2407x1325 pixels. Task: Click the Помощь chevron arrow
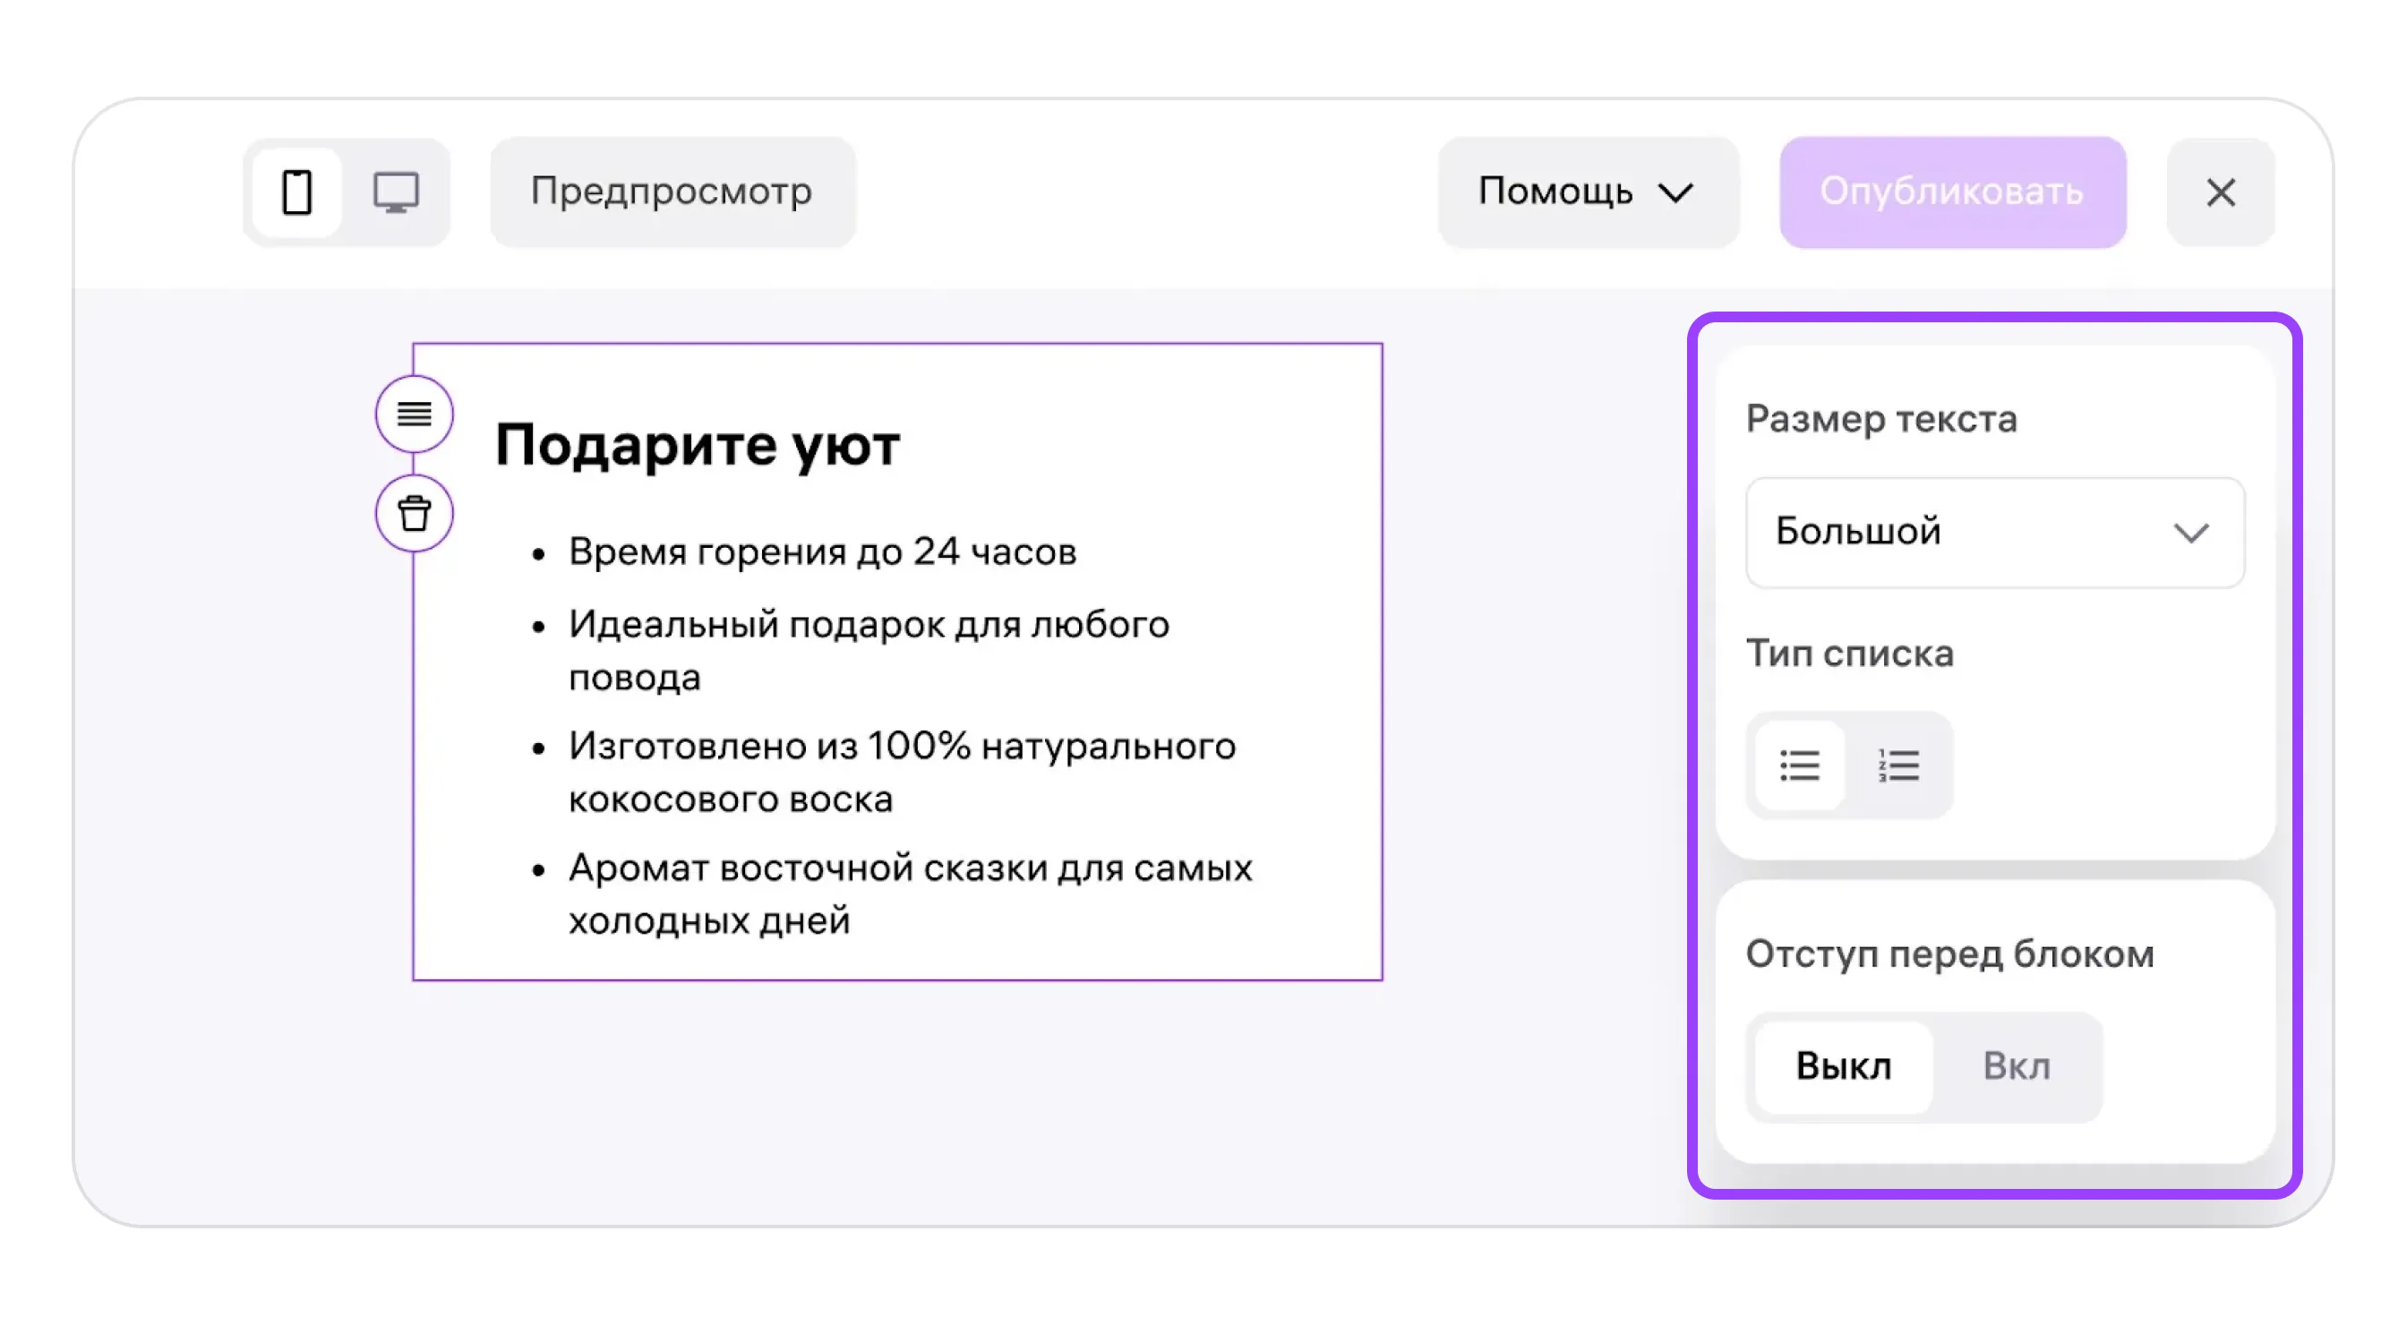coord(1675,193)
